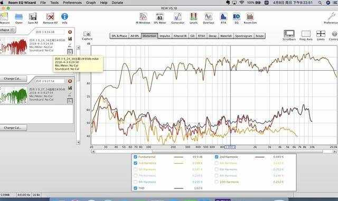Toggle the 2nd Harmonic checkbox
Viewport: 338px width, 201px height.
coord(217,157)
